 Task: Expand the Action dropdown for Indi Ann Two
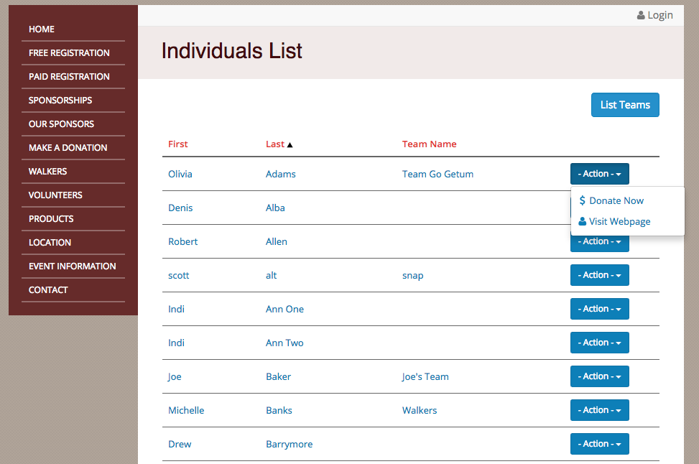pos(600,343)
